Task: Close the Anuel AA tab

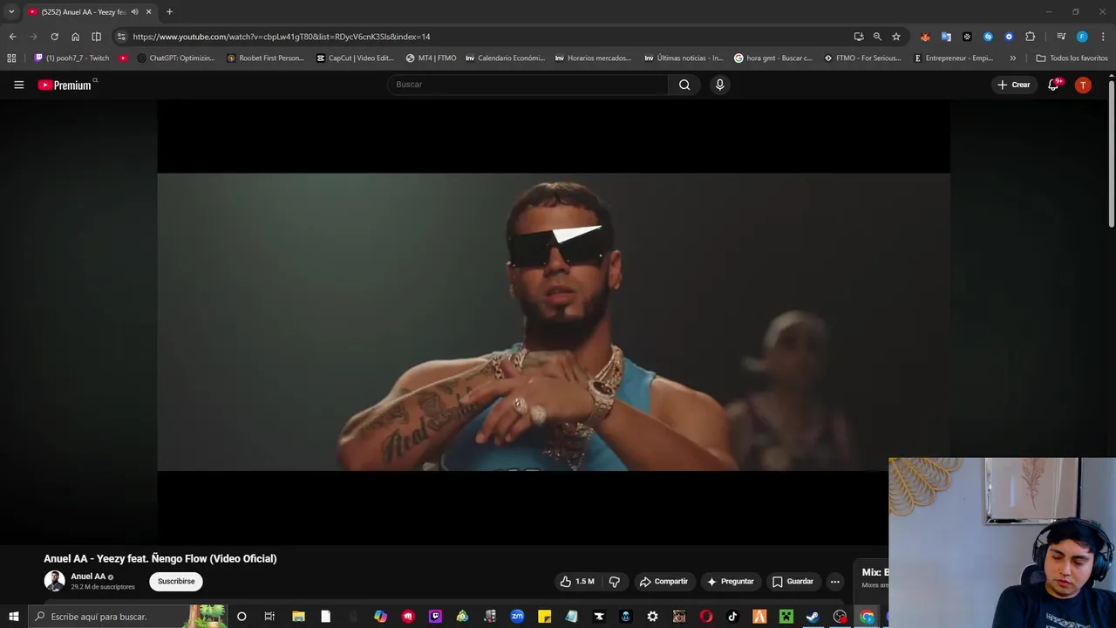Action: (149, 12)
